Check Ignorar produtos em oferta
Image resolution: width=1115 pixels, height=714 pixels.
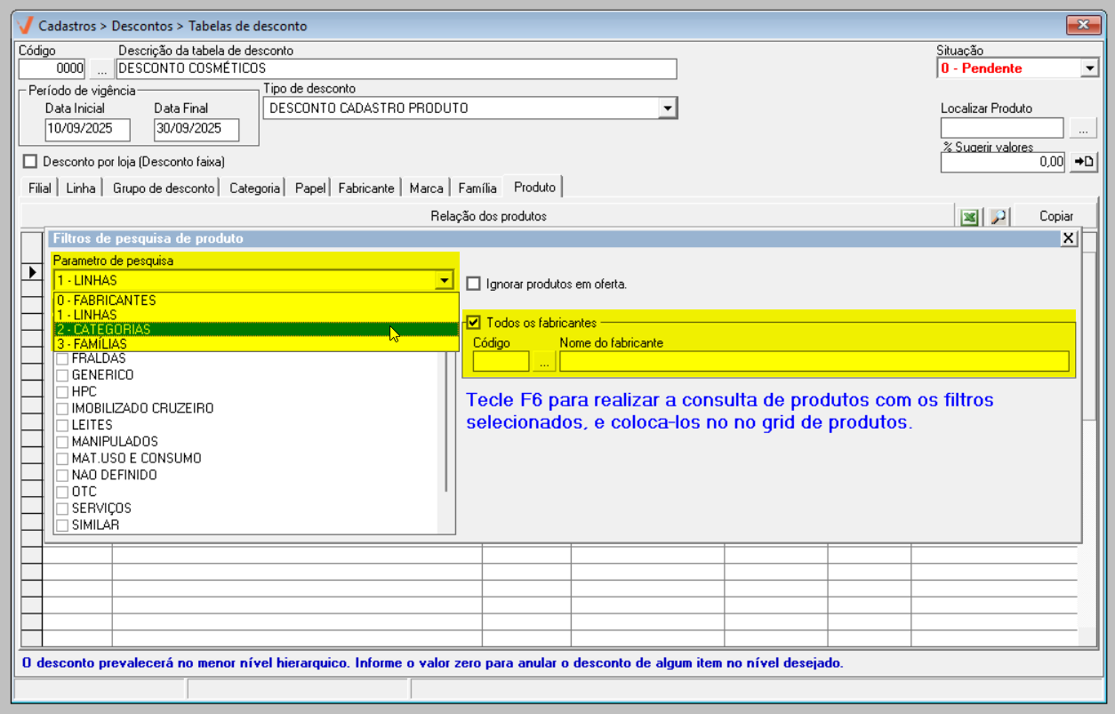[475, 285]
